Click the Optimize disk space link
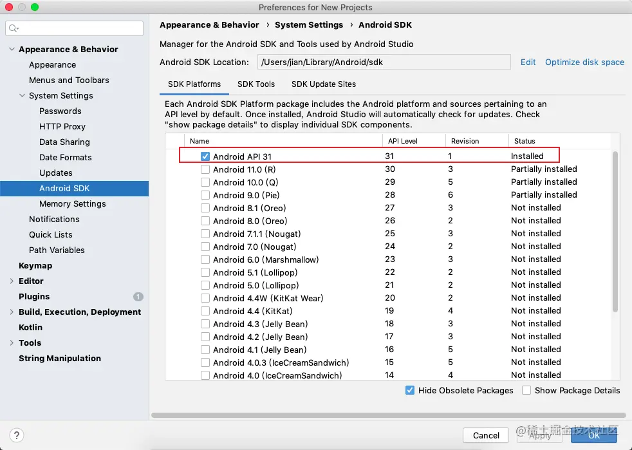Viewport: 632px width, 450px height. coord(584,62)
